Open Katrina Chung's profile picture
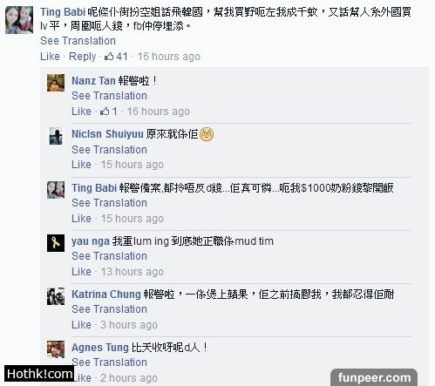The image size is (435, 386). pos(56,296)
